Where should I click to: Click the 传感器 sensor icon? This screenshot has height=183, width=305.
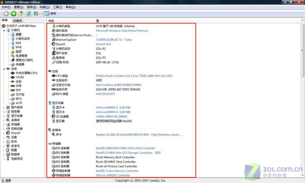13,64
